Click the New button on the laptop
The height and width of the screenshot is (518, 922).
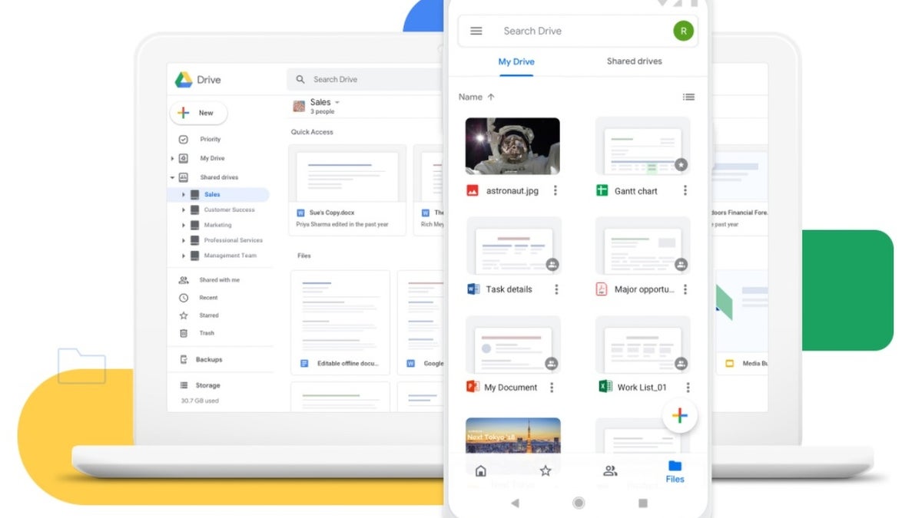click(198, 113)
